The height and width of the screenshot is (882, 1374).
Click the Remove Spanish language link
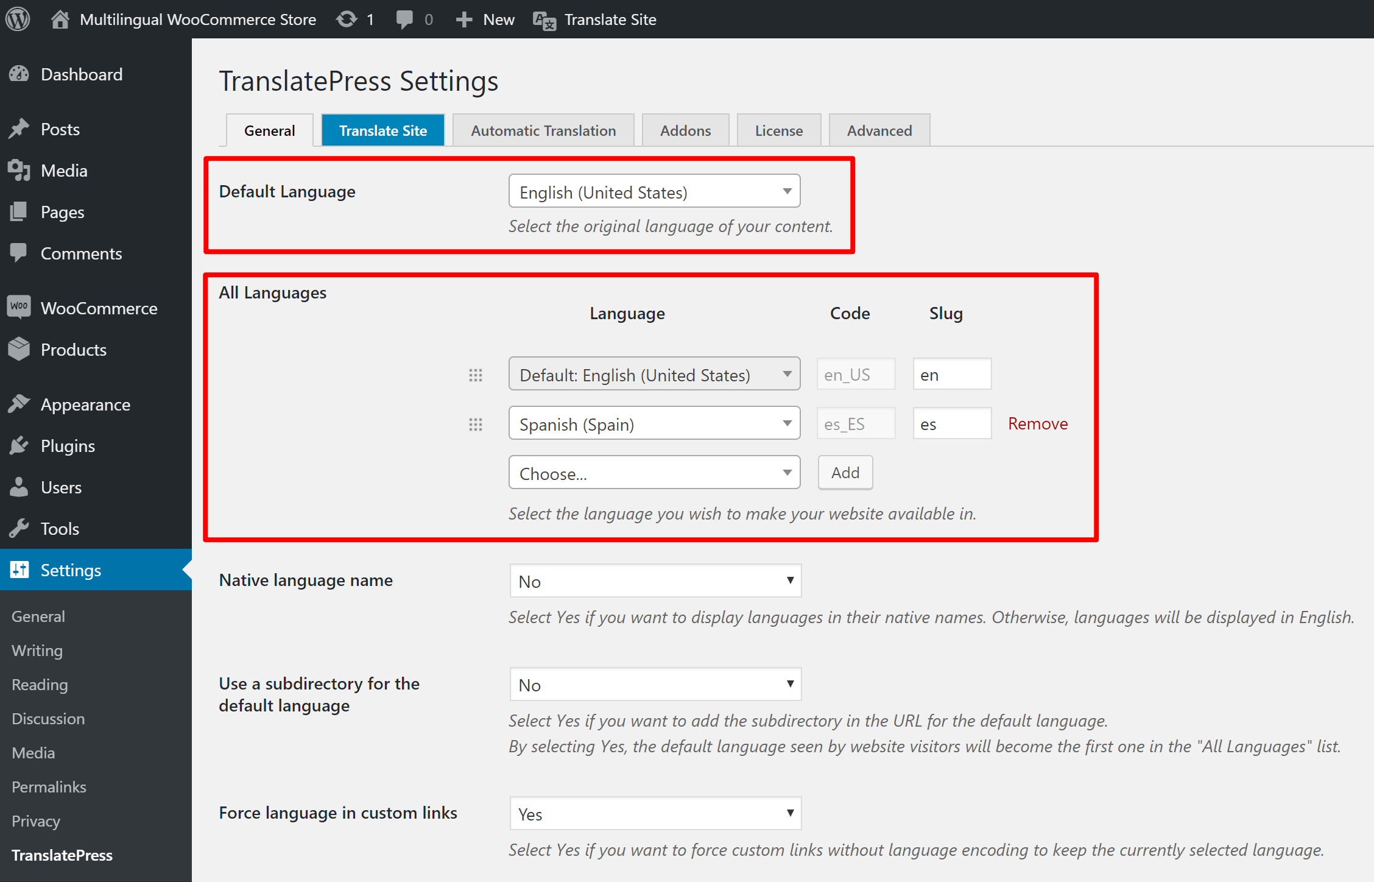pos(1038,423)
